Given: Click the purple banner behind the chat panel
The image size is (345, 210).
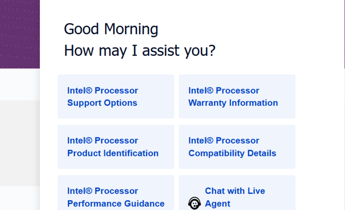Looking at the screenshot, I should [x=20, y=33].
